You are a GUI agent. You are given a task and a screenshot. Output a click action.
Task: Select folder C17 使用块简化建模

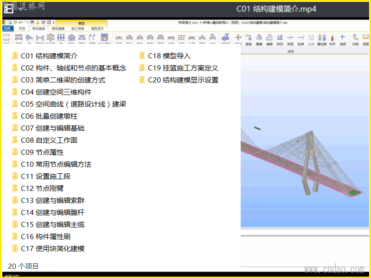(x=48, y=249)
